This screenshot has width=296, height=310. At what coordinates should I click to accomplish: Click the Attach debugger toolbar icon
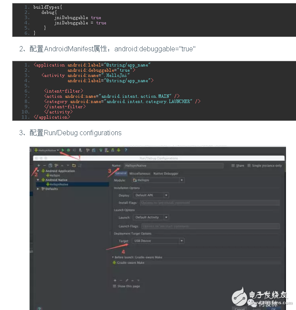[80, 150]
